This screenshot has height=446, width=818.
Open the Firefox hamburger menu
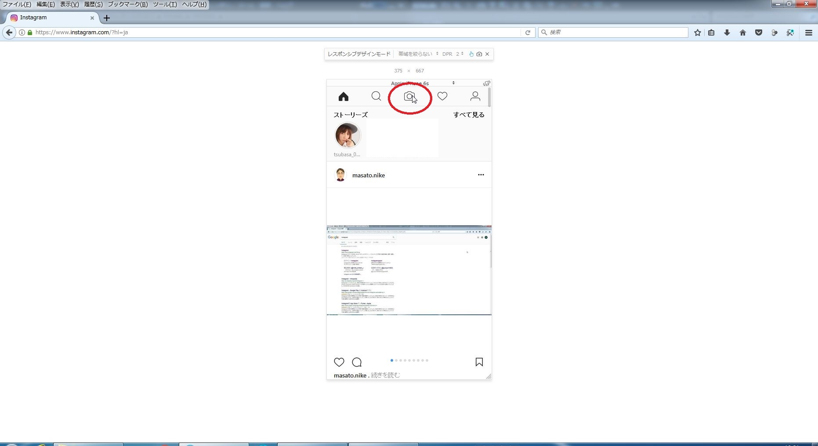tap(809, 32)
